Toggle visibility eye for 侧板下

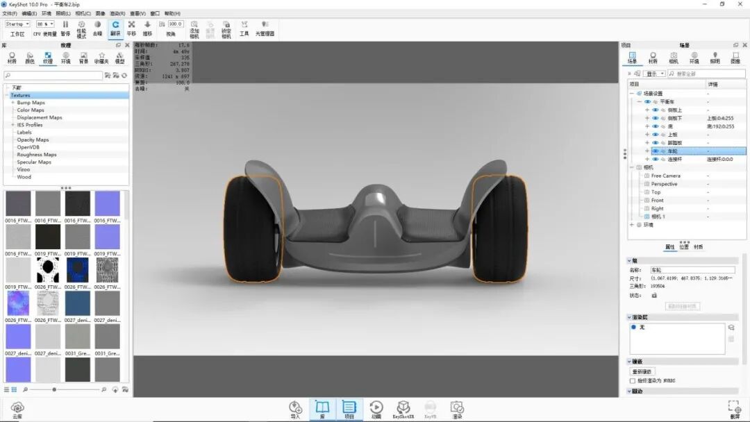(656, 118)
